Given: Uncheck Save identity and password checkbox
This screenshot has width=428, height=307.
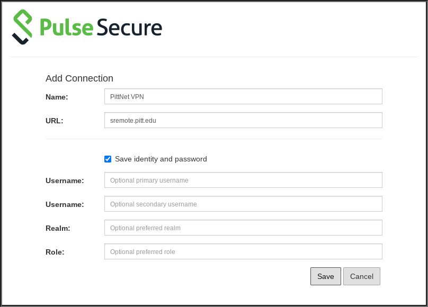Looking at the screenshot, I should (108, 159).
